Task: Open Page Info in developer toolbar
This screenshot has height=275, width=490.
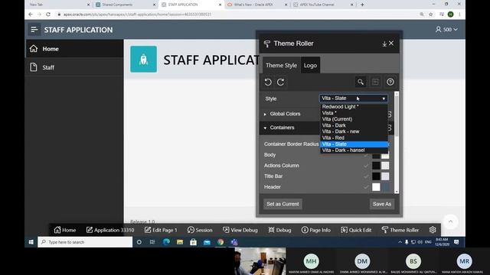Action: (x=315, y=230)
